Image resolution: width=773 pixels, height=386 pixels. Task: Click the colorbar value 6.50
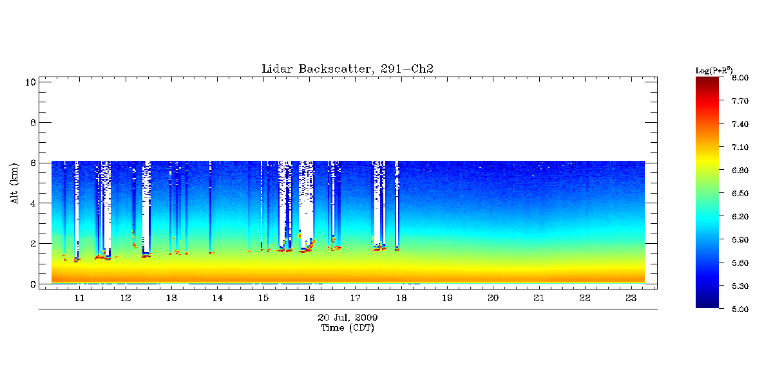(740, 194)
